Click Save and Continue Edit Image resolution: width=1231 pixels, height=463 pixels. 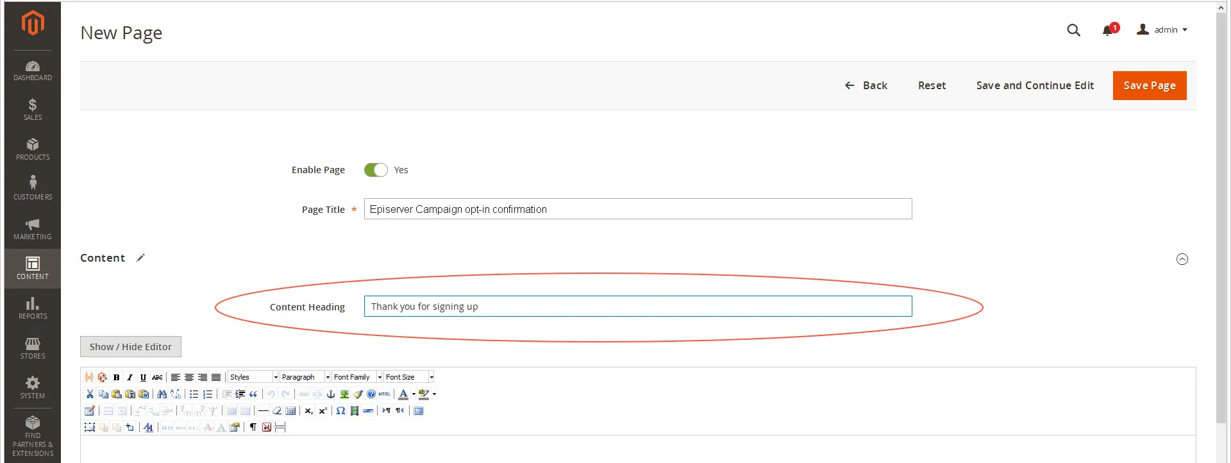click(x=1035, y=85)
